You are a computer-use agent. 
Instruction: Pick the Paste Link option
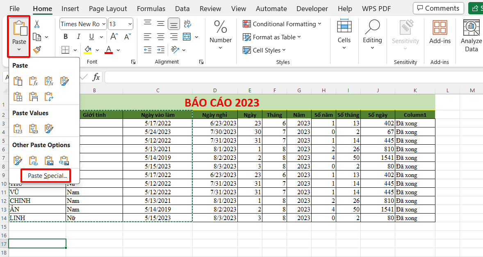[x=33, y=160]
